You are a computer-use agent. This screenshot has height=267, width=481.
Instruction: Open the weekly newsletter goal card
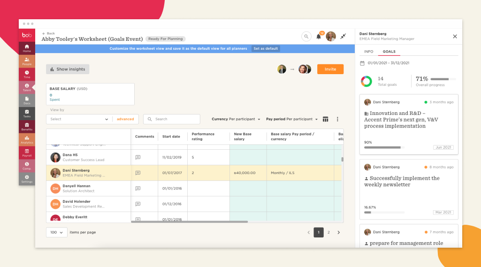409,189
